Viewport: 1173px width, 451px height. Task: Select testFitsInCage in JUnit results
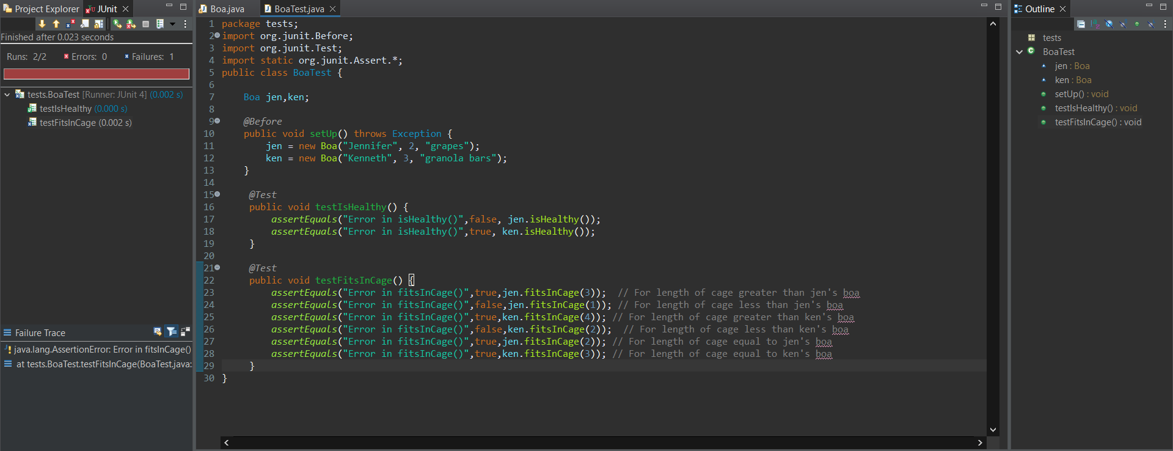[80, 123]
